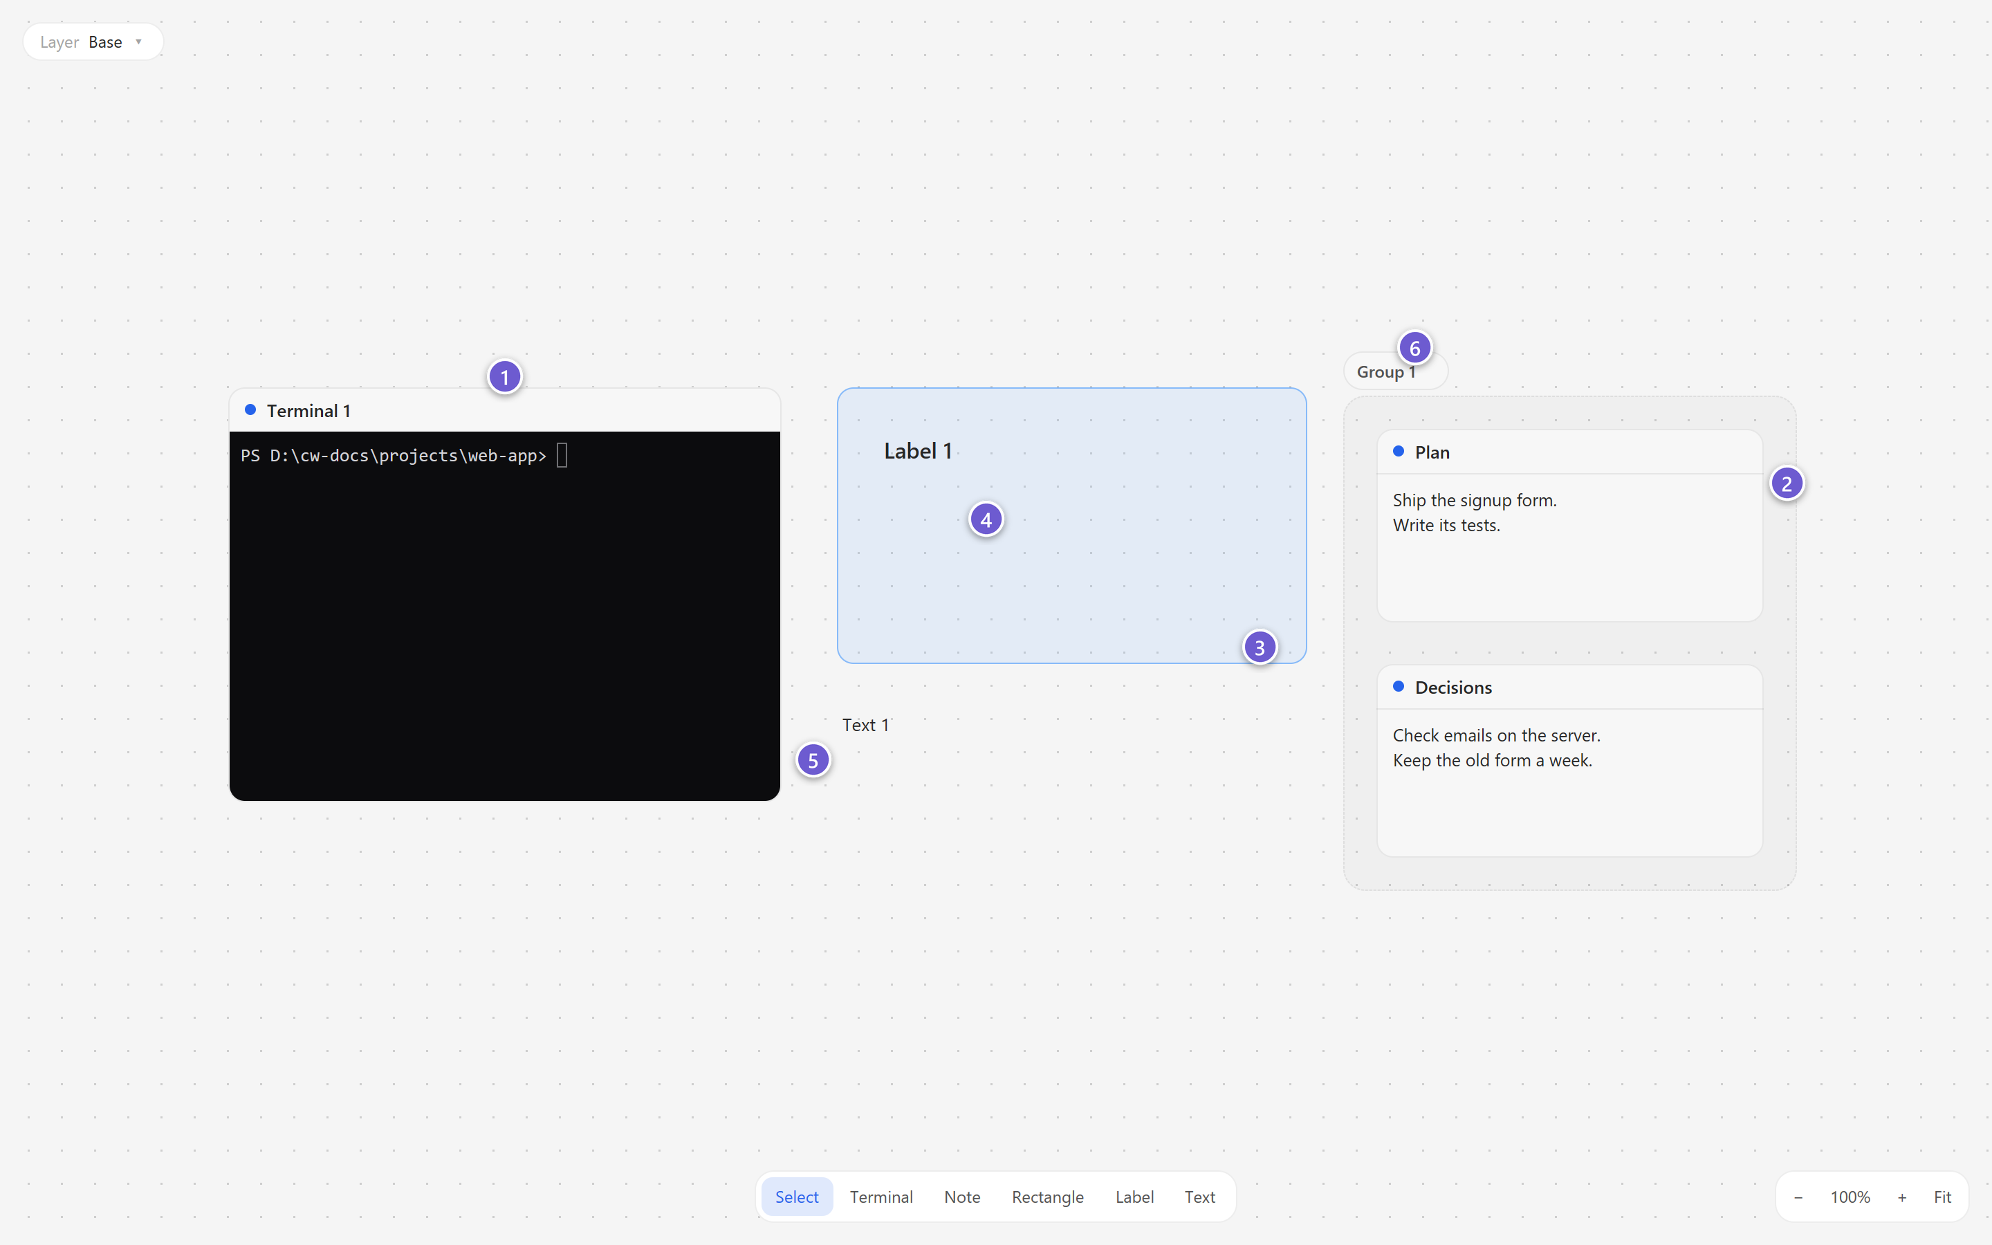Viewport: 1992px width, 1245px height.
Task: Click the 100% zoom level
Action: click(x=1850, y=1197)
